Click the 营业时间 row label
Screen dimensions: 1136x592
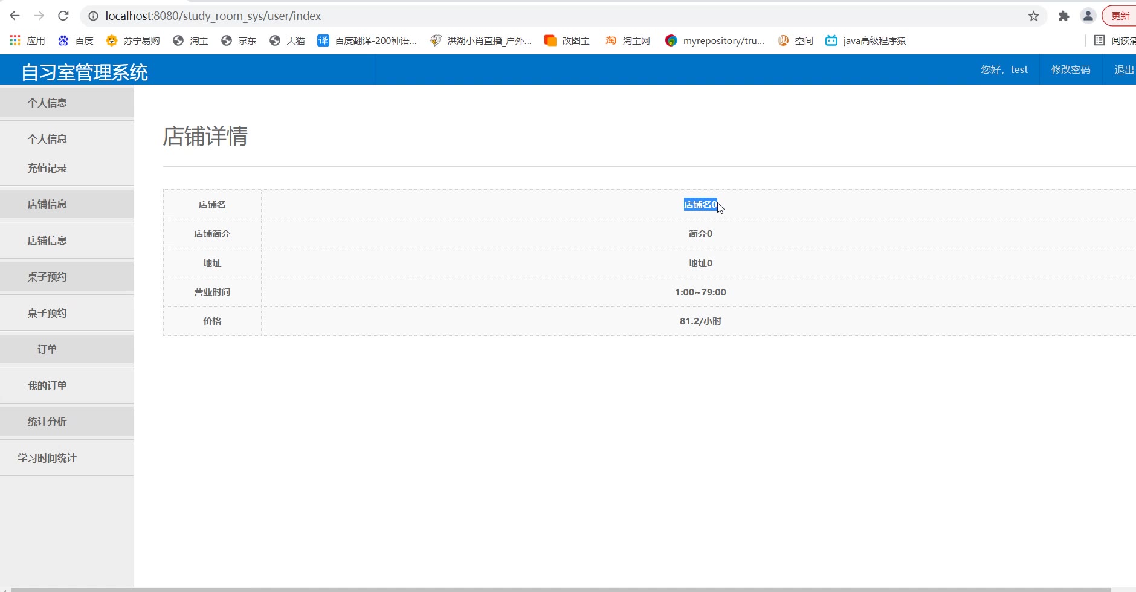point(212,292)
